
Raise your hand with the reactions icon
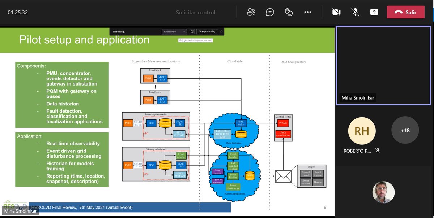(289, 12)
